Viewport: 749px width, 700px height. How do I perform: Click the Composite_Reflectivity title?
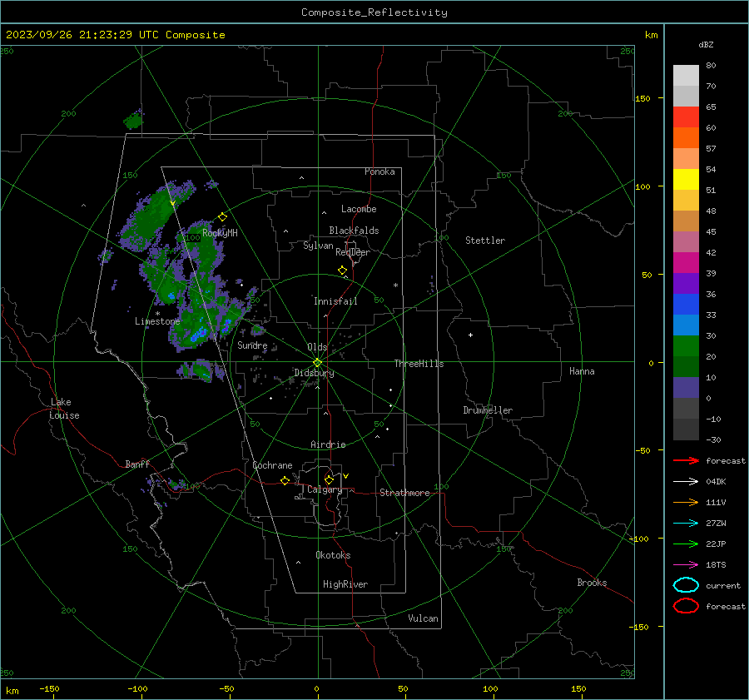tap(374, 12)
